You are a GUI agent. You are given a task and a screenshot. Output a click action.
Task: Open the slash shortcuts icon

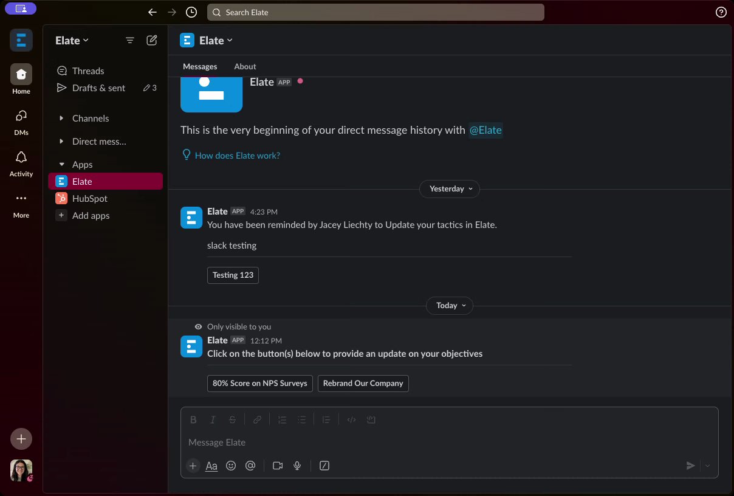[324, 466]
